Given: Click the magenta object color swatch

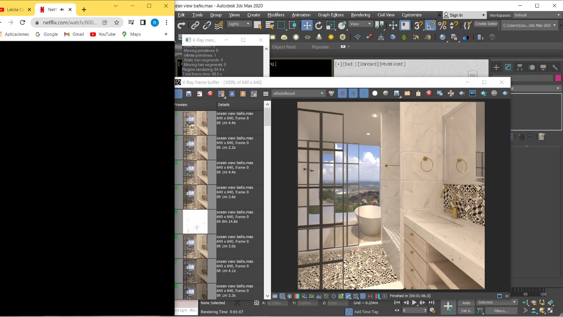Looking at the screenshot, I should click(x=558, y=78).
